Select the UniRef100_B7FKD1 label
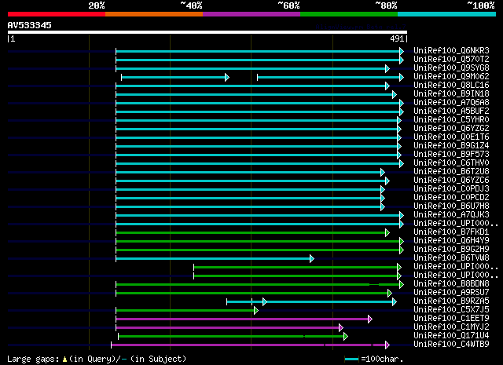 451,232
